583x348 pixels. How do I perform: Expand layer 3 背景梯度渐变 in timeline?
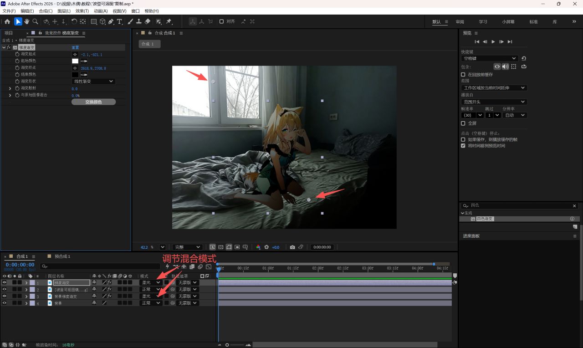coord(26,297)
